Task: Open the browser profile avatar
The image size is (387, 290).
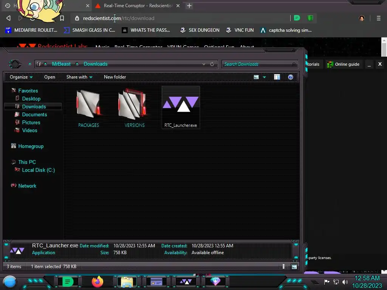Action: tap(362, 18)
